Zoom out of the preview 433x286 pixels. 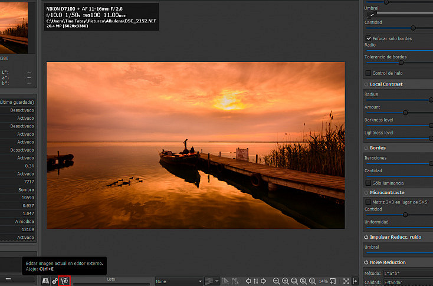click(276, 281)
